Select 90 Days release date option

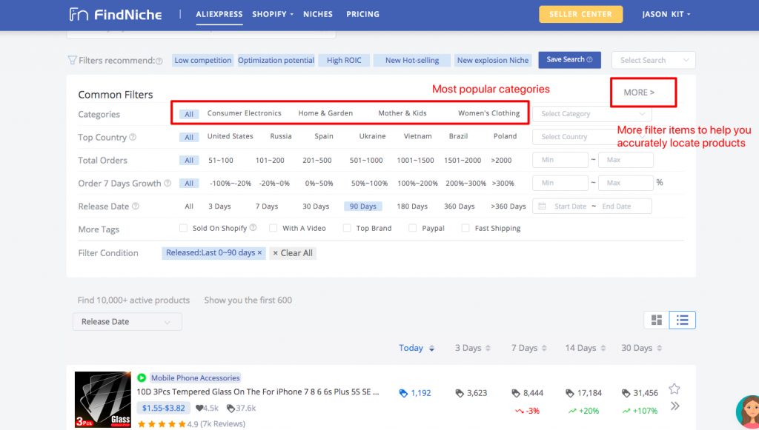coord(363,206)
